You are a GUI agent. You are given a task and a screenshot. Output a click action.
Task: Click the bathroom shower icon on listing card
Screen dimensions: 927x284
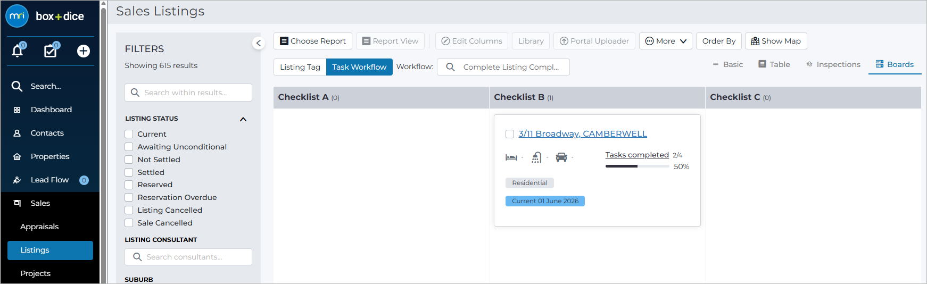pos(536,157)
